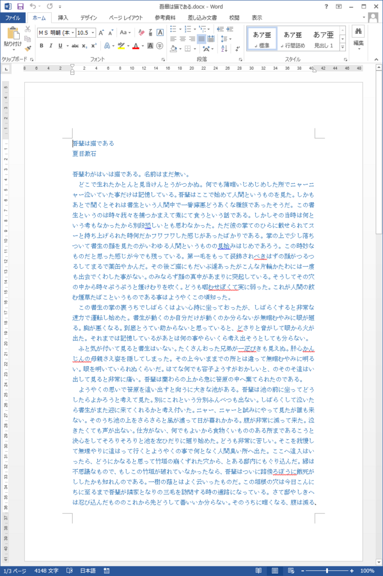Open the font dialog launcher
Viewport: 383px width, 576px height.
point(163,59)
